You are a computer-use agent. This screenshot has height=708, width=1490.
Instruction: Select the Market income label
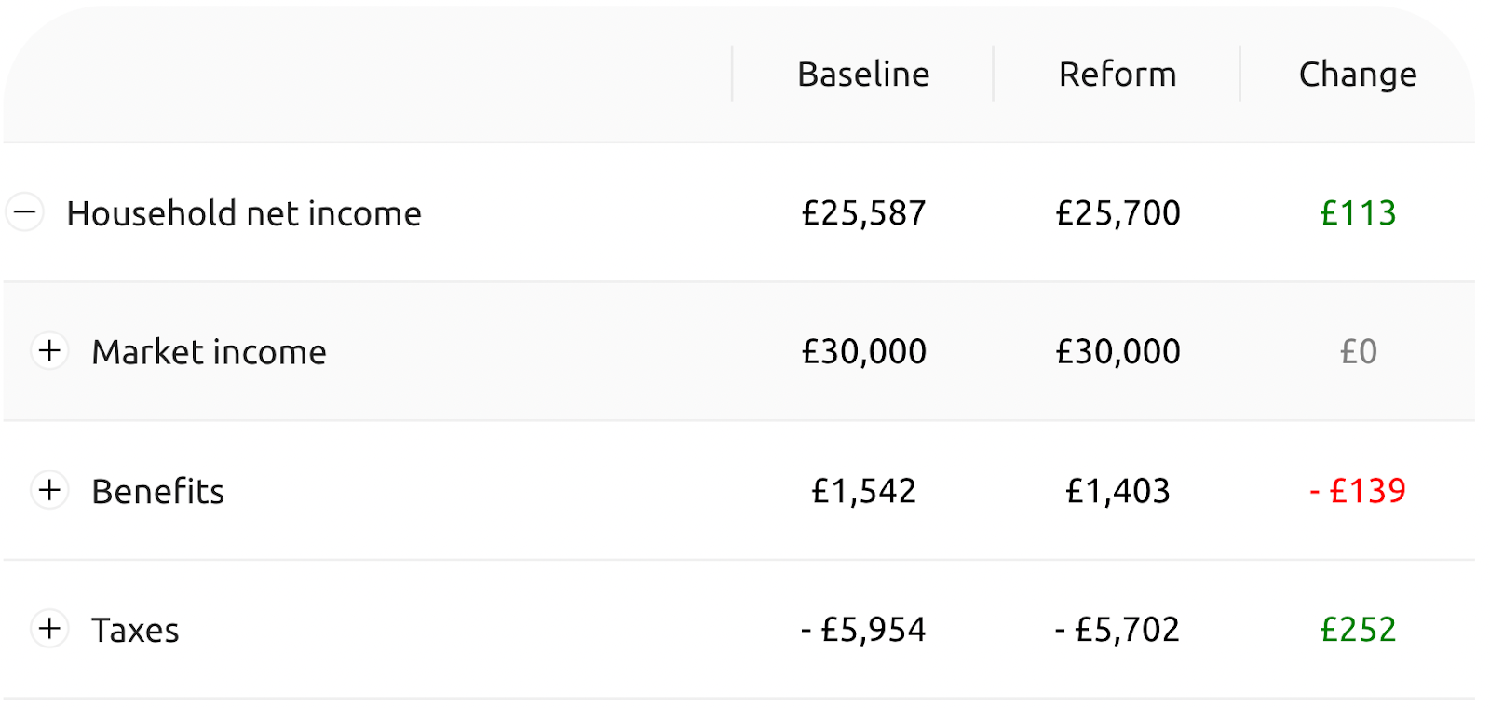point(209,352)
